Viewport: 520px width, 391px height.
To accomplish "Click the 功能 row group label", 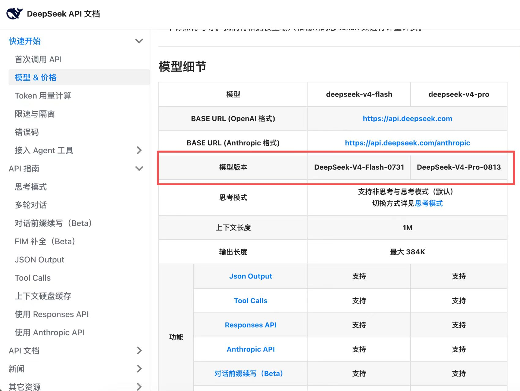I will (x=176, y=337).
